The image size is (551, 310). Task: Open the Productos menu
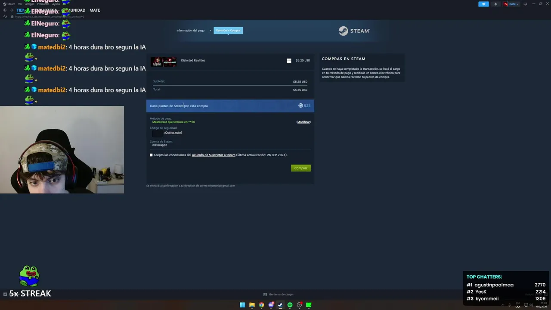(43, 4)
